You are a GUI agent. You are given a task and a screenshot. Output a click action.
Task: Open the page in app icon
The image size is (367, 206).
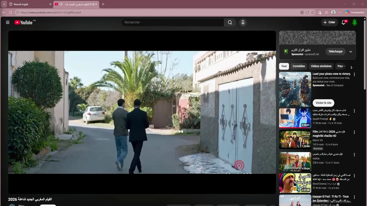pos(307,13)
